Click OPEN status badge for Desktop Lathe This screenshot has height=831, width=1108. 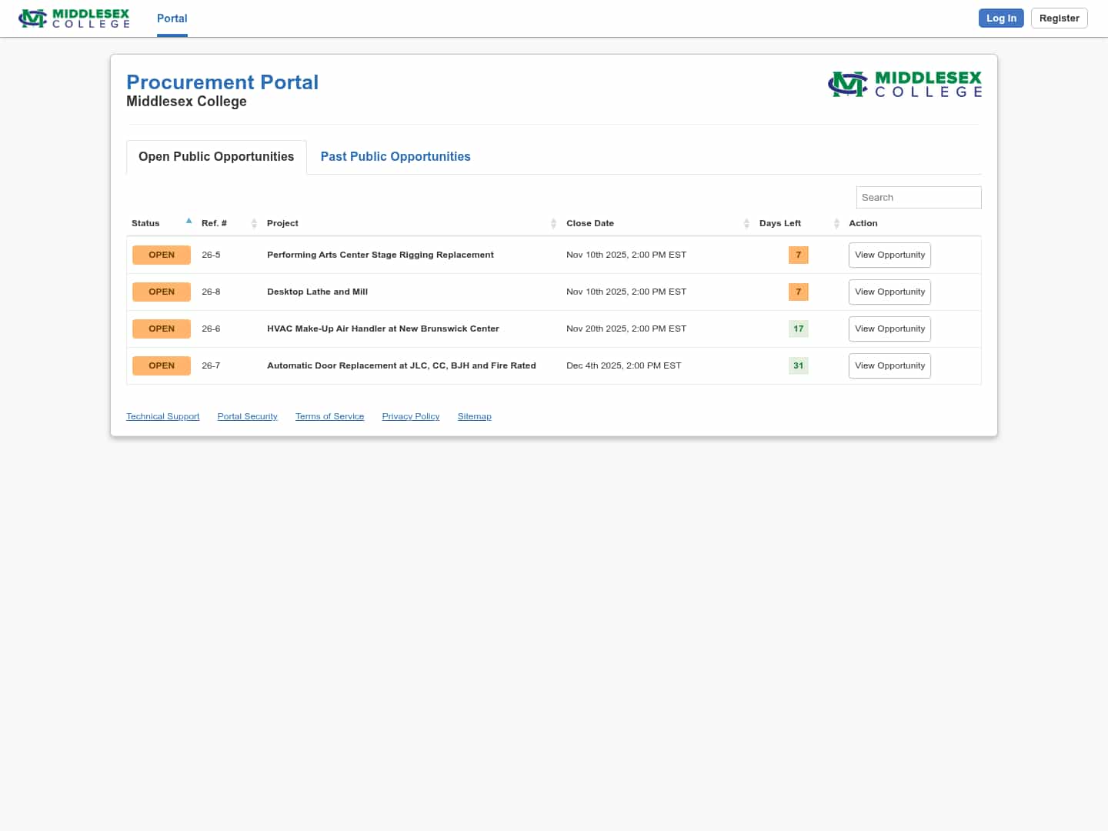coord(162,292)
